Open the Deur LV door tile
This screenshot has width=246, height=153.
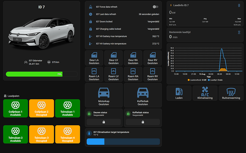coord(113,58)
